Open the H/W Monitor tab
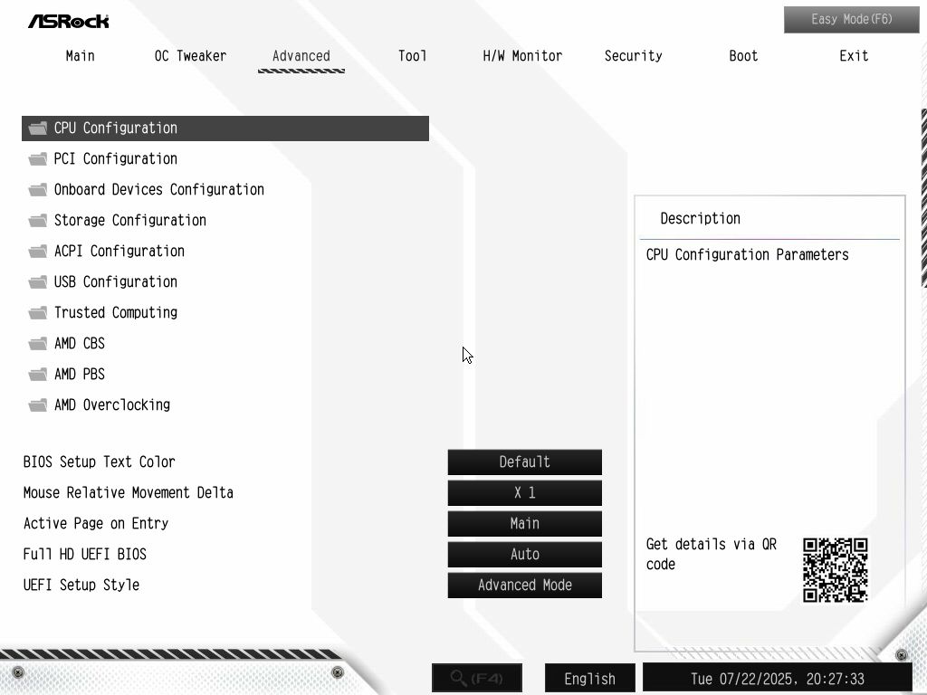This screenshot has height=695, width=927. coord(522,56)
